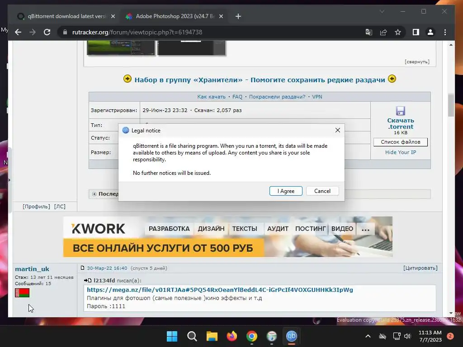Open taskbar Search
463x347 pixels.
[x=192, y=336]
